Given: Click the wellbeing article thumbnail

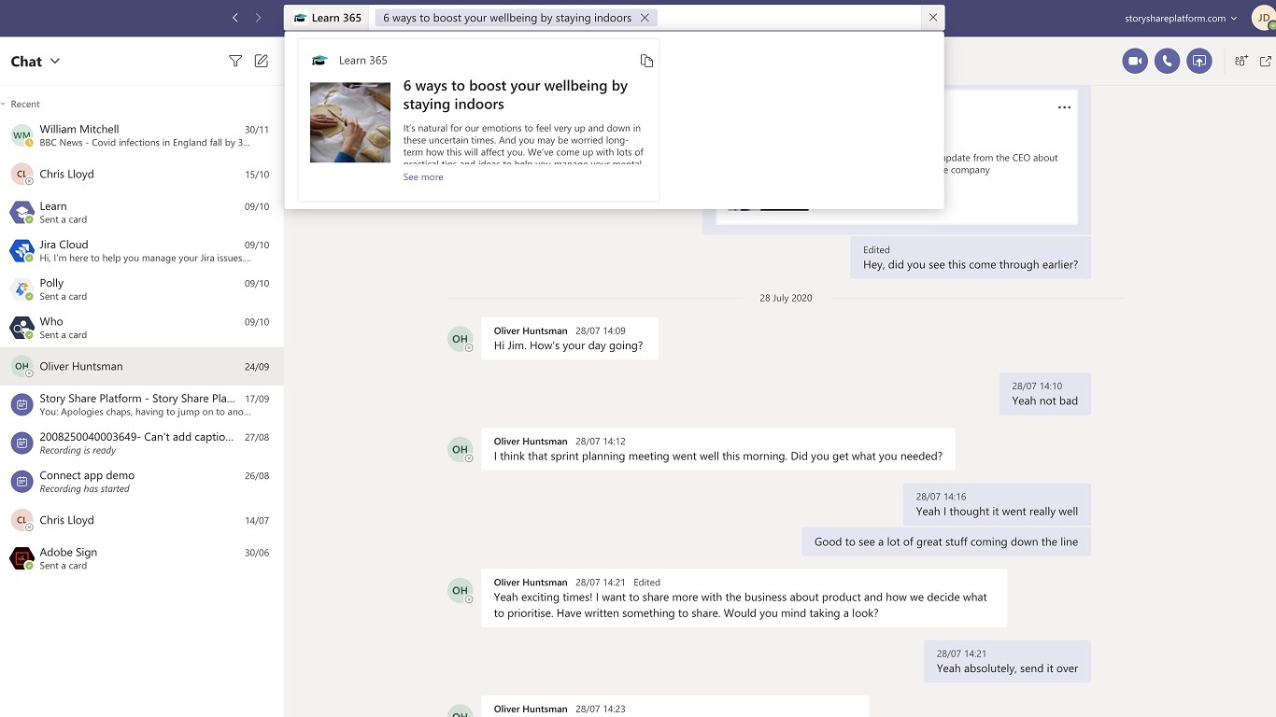Looking at the screenshot, I should point(350,122).
